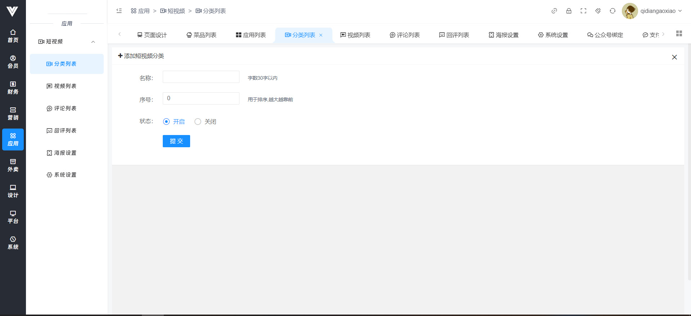Click the refresh icon in header
Image resolution: width=691 pixels, height=316 pixels.
(x=613, y=11)
